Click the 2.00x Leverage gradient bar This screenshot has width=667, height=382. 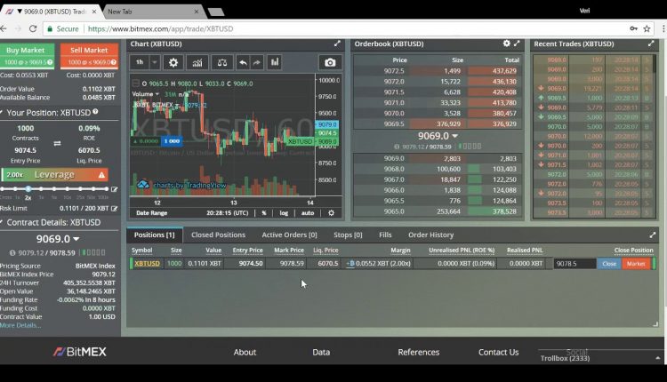[x=54, y=175]
